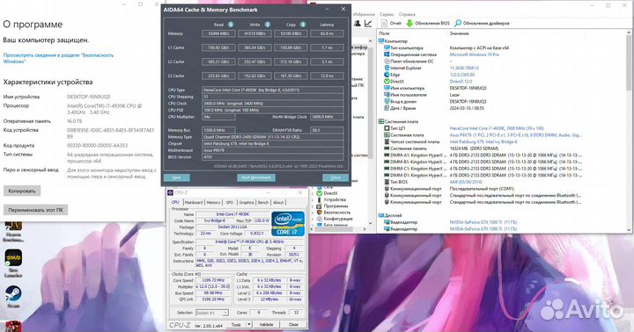Click Start Benchmark button
Screen dimensions: 634x332
pos(256,177)
